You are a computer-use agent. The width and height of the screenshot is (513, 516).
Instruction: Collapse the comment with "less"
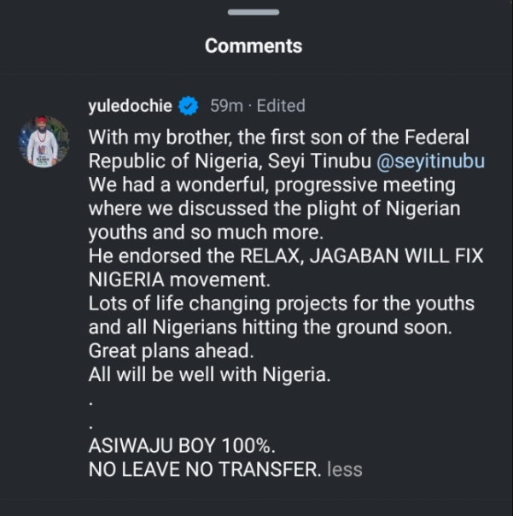click(344, 469)
